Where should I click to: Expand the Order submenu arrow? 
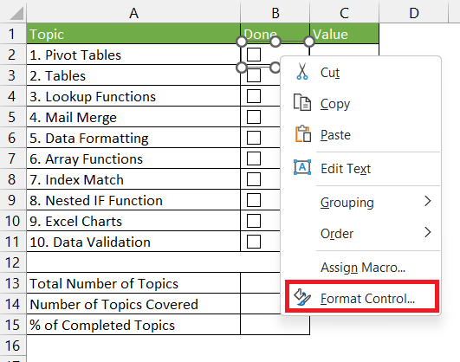tap(428, 232)
